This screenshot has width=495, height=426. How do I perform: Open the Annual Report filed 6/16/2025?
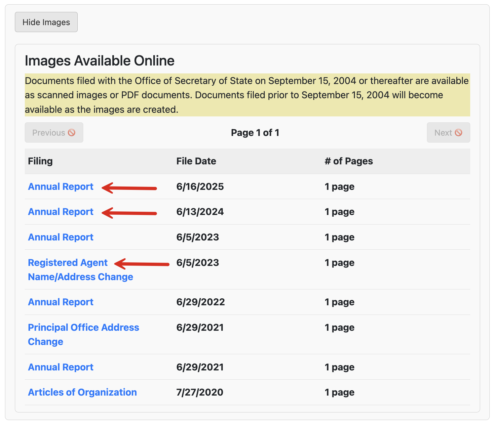[x=61, y=187]
